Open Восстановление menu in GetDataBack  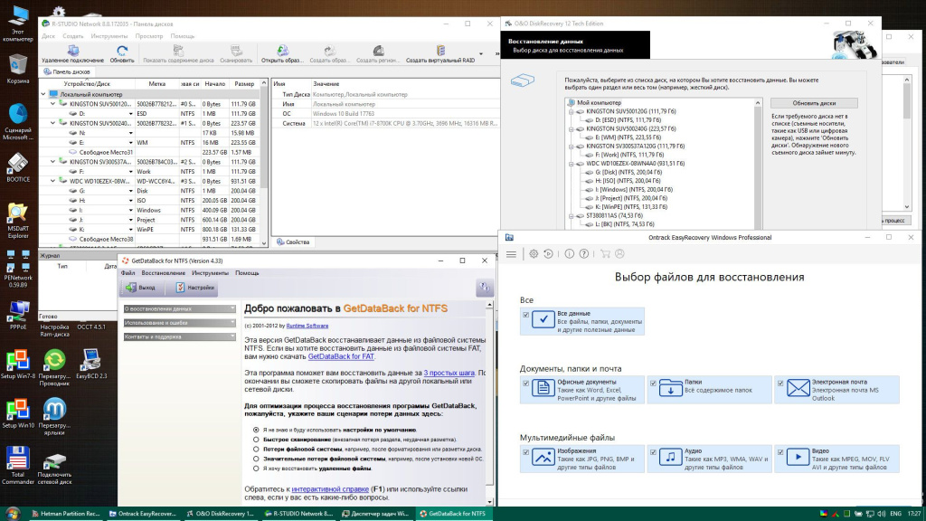click(164, 273)
